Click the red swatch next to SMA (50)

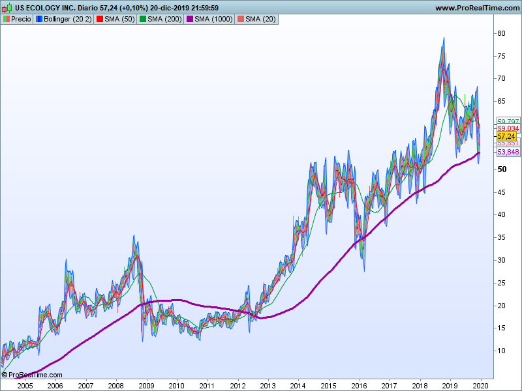pyautogui.click(x=100, y=20)
